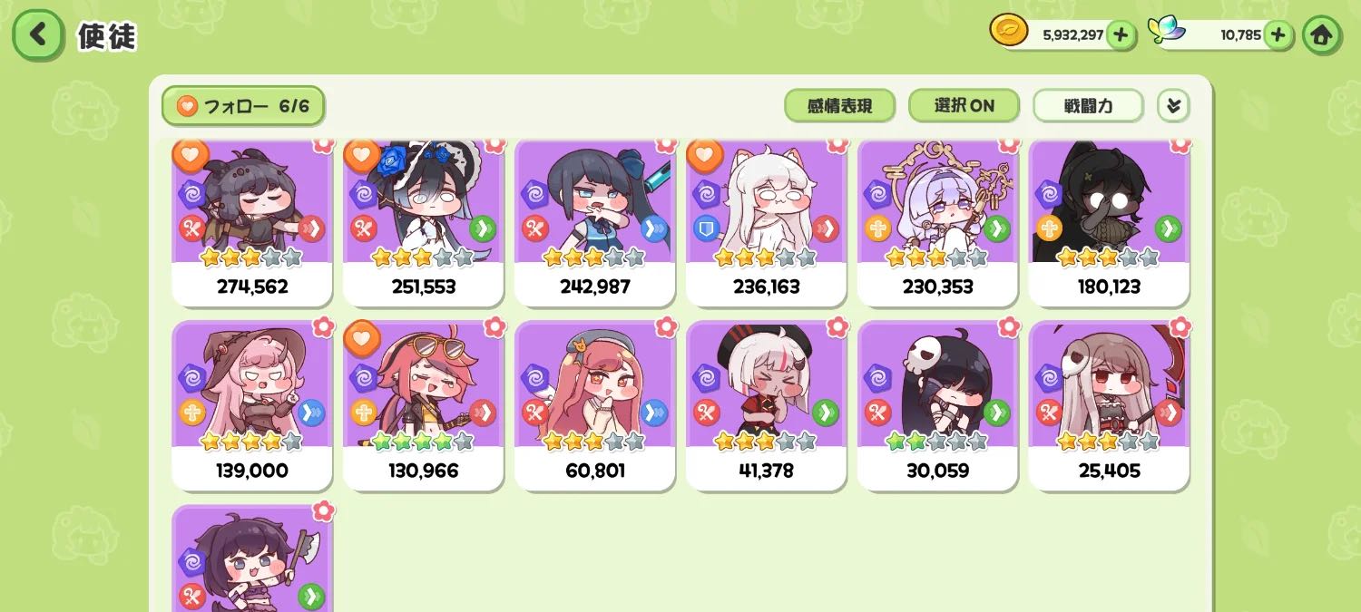This screenshot has height=612, width=1361.
Task: Open the 感情表現 emotion expression view
Action: pos(839,106)
